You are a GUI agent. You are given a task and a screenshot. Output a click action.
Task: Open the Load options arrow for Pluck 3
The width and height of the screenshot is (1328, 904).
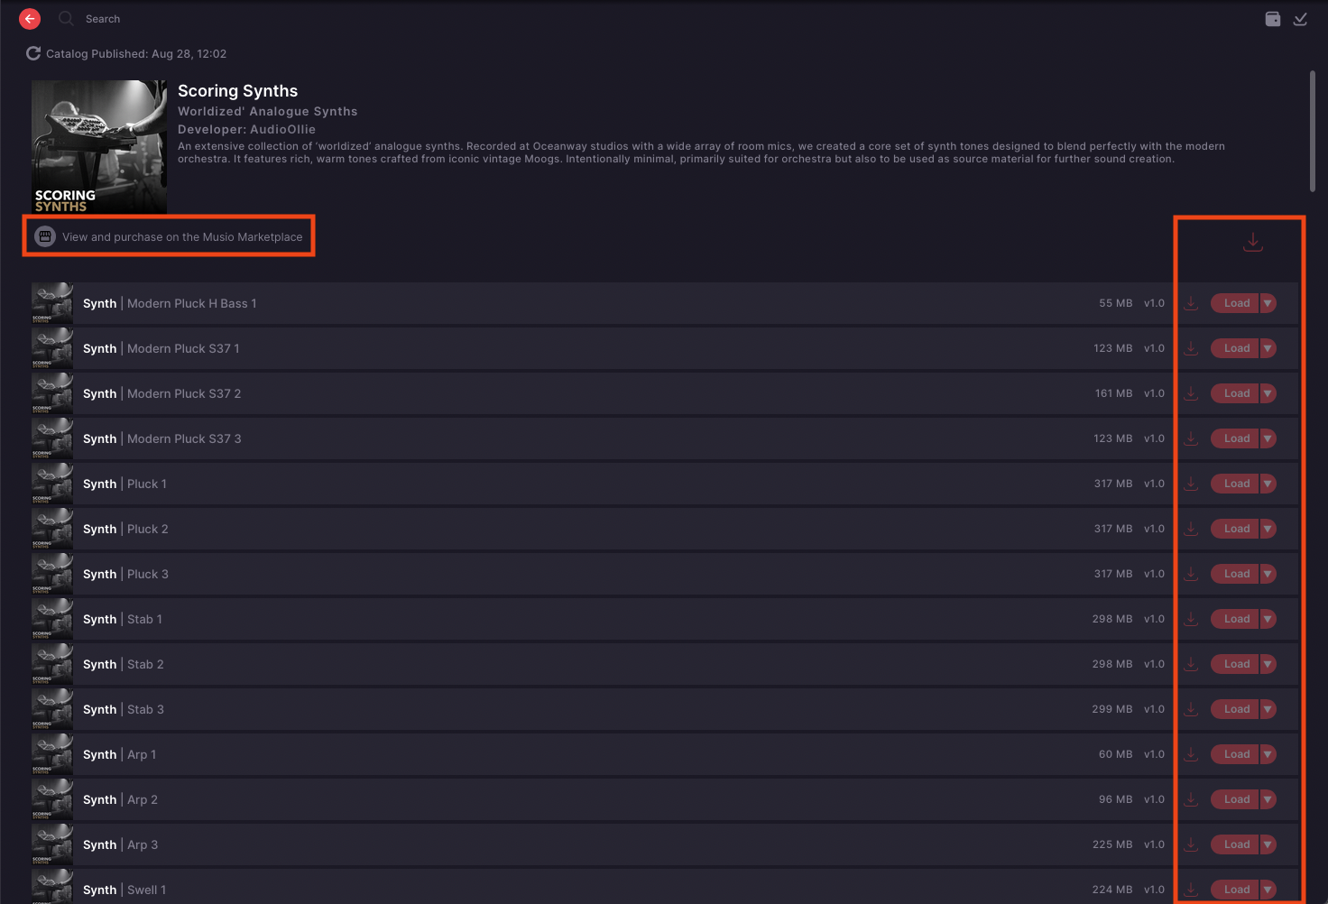1268,574
